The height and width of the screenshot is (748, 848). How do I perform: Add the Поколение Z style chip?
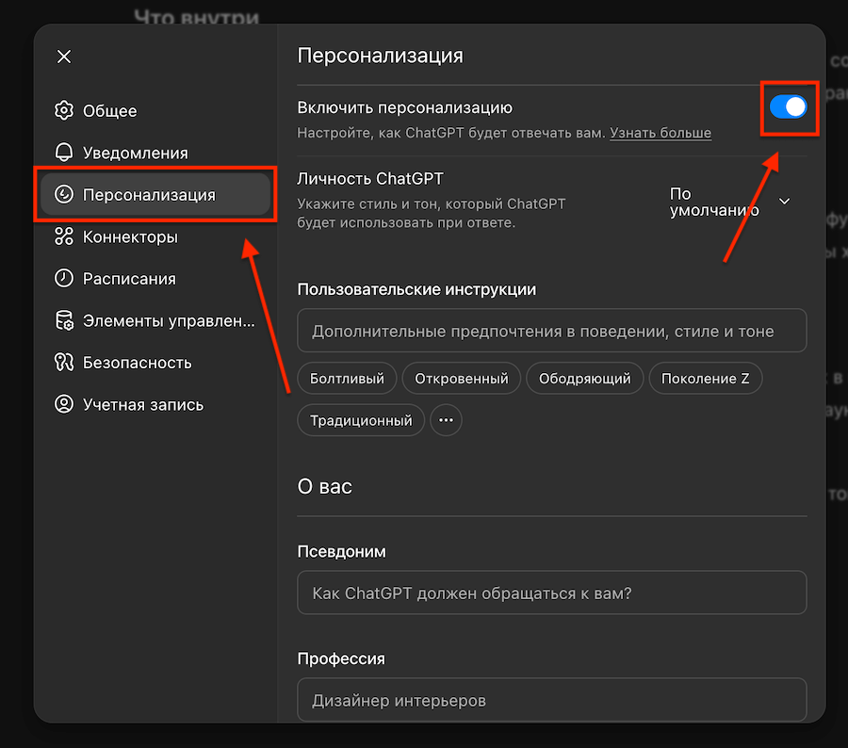pos(705,378)
